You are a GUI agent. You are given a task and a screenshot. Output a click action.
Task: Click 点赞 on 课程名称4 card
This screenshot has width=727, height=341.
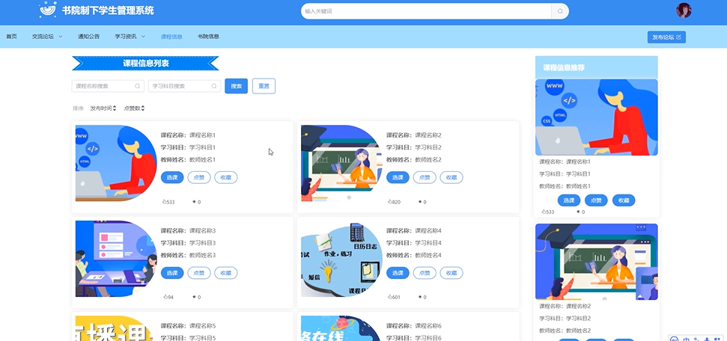tap(425, 273)
